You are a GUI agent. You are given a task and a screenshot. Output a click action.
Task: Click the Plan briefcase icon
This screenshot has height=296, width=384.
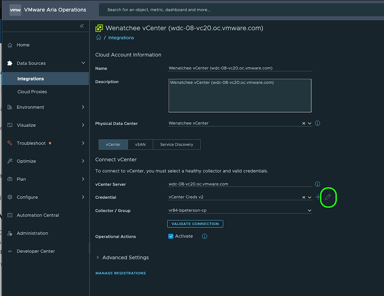tap(10, 179)
